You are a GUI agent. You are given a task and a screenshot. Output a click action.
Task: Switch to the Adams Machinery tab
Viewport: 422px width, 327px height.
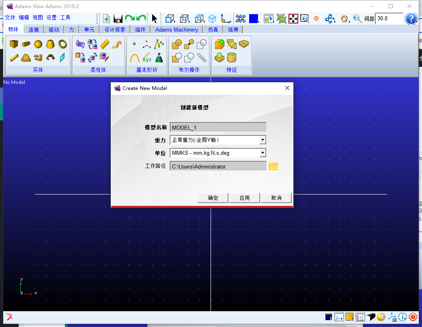(177, 30)
